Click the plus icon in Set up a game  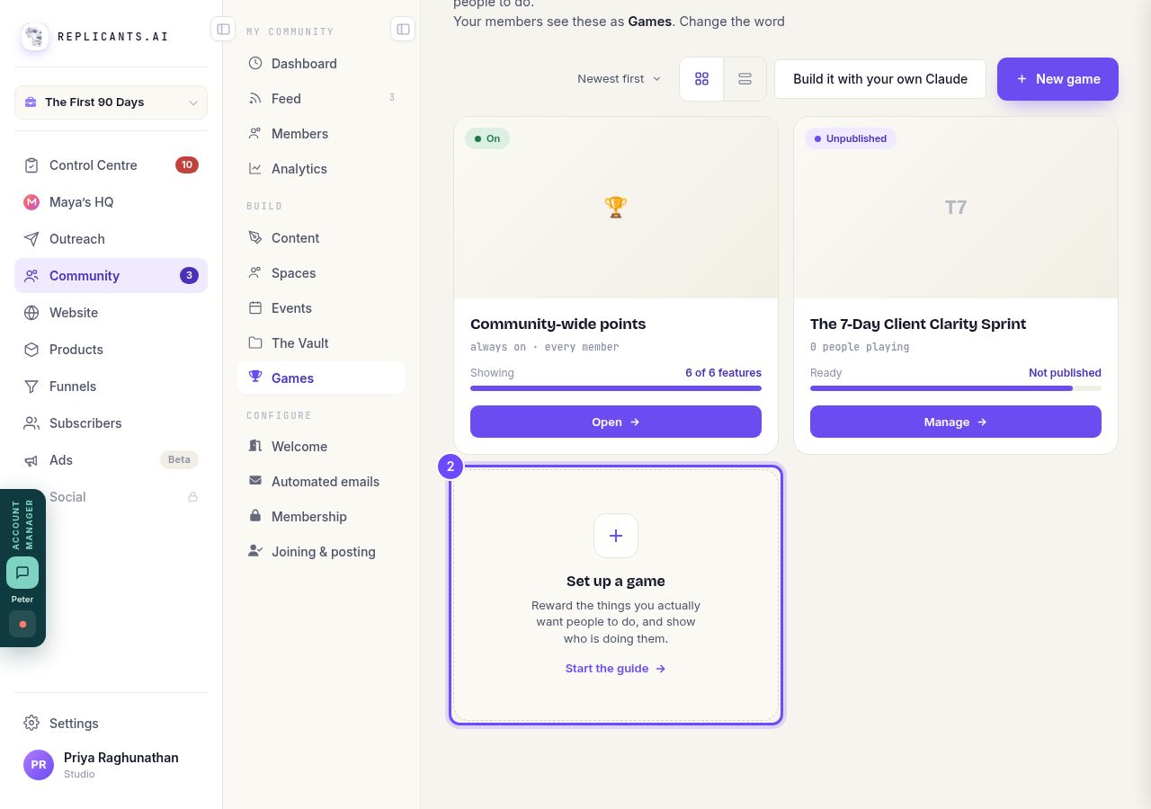pos(616,536)
